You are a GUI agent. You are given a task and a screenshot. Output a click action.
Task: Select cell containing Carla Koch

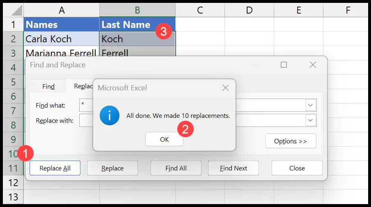[x=62, y=39]
